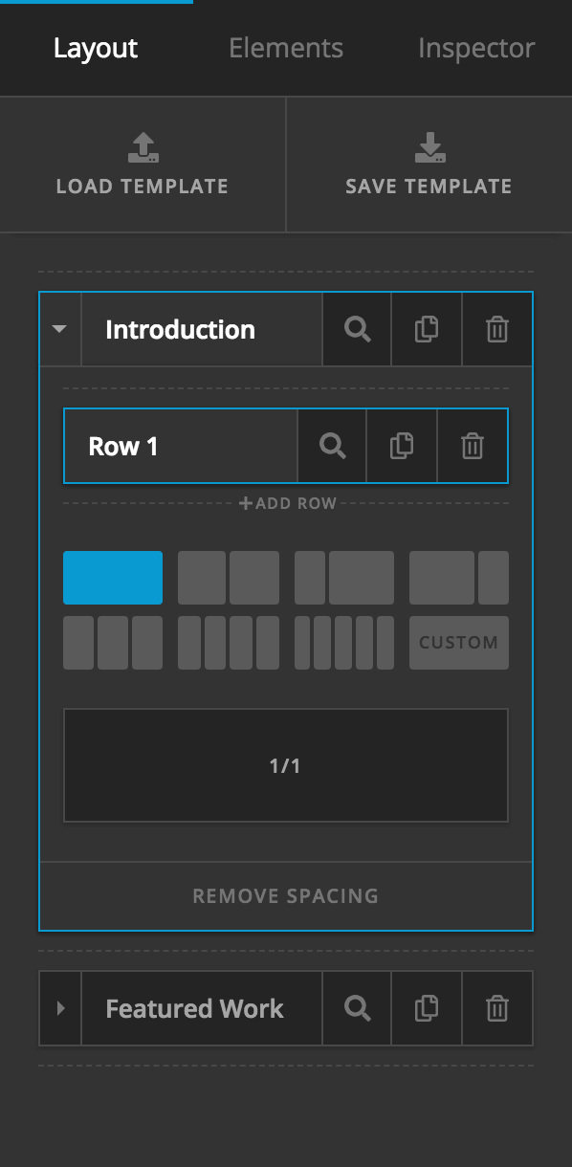Duplicate the Introduction section
The height and width of the screenshot is (1167, 572).
pyautogui.click(x=427, y=329)
